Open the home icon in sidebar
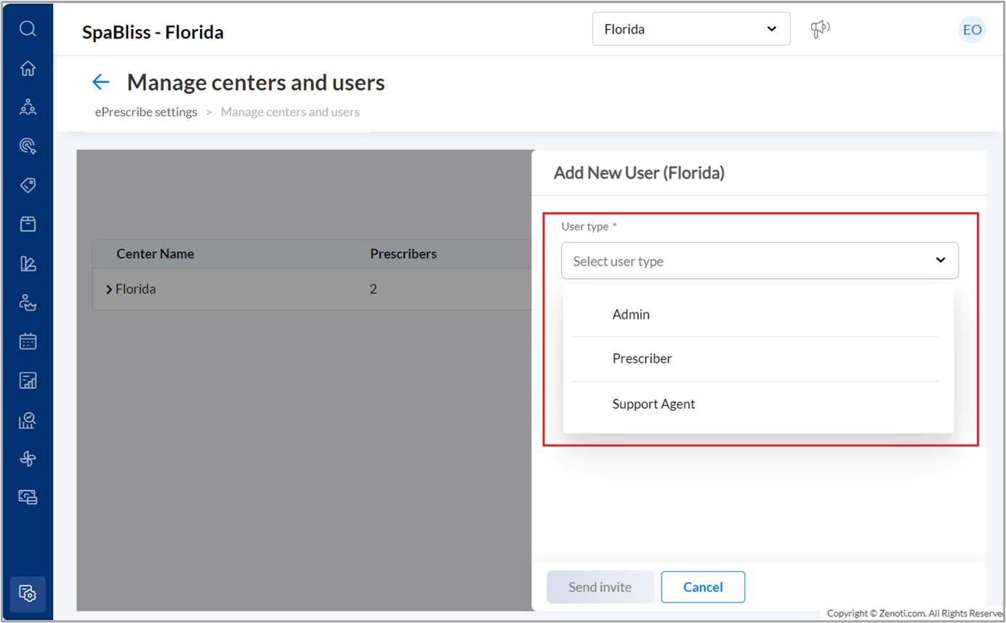Viewport: 1006px width, 623px height. (28, 68)
